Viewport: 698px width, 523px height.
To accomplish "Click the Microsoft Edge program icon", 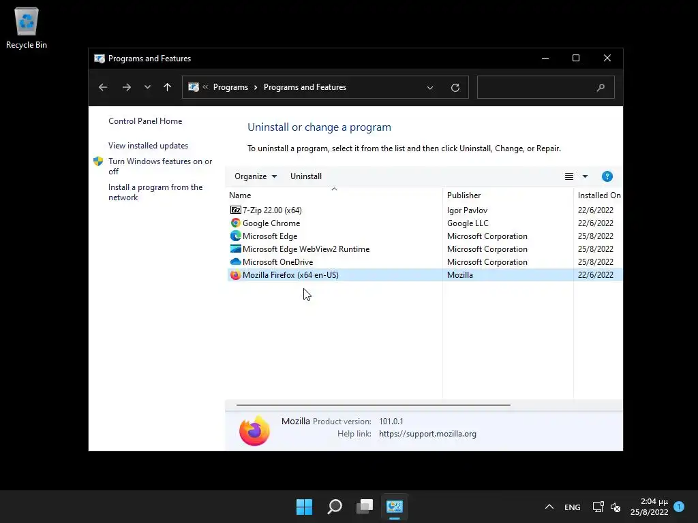I will click(x=235, y=236).
